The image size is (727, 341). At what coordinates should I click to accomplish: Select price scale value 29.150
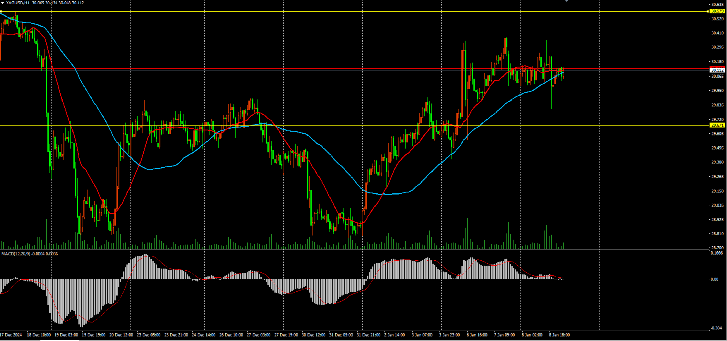[717, 191]
